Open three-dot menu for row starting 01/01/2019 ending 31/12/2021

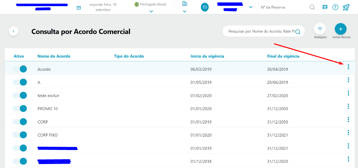tap(348, 146)
